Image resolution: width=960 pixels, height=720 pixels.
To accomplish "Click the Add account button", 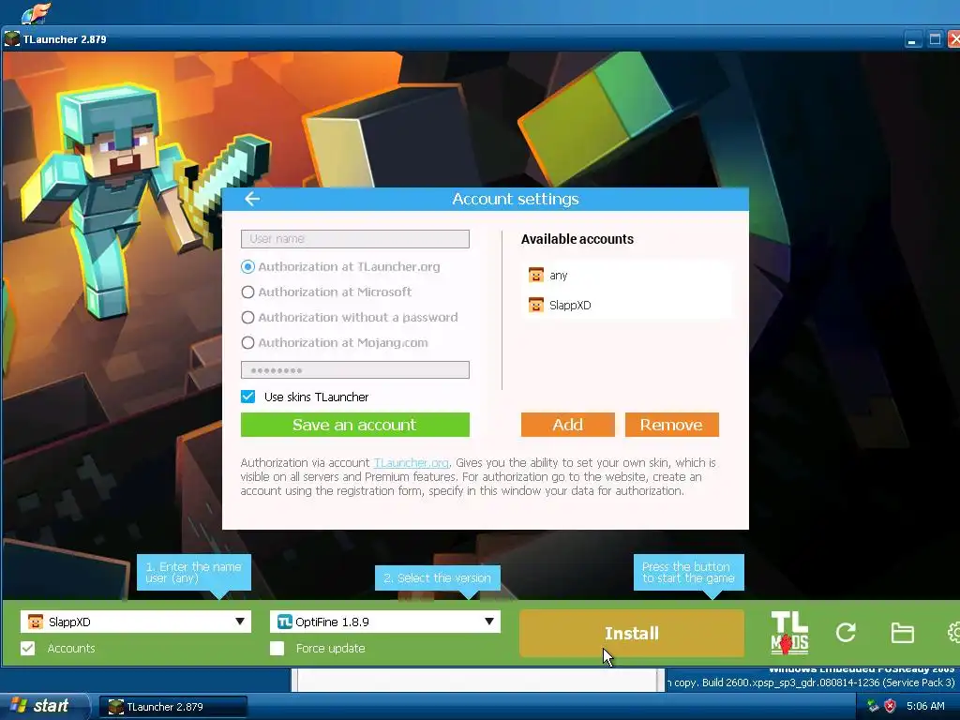I will pos(567,425).
